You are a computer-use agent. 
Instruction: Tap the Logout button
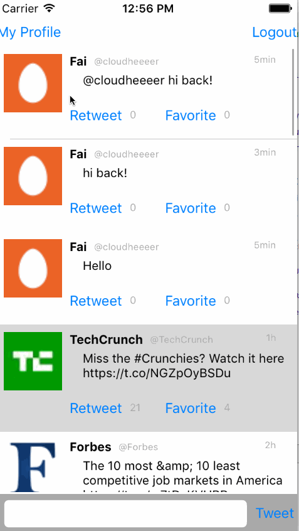(x=275, y=32)
